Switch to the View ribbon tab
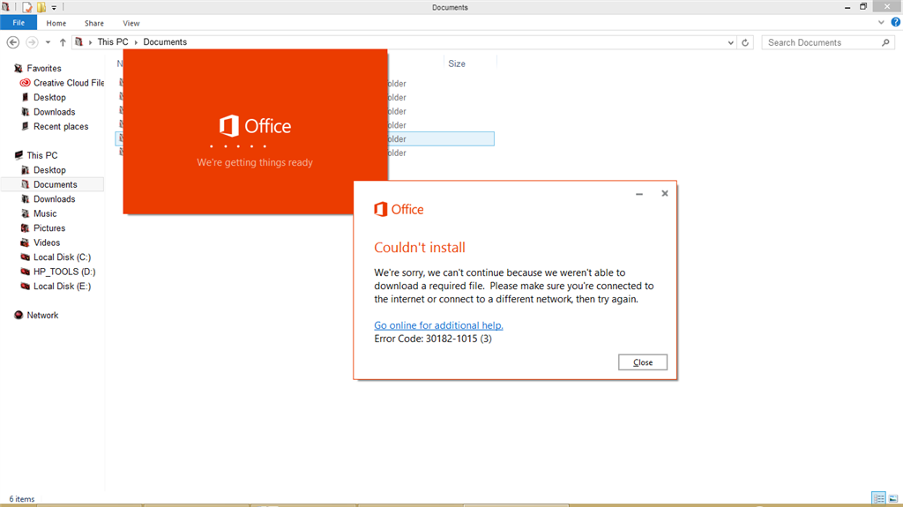The width and height of the screenshot is (903, 507). pos(131,23)
